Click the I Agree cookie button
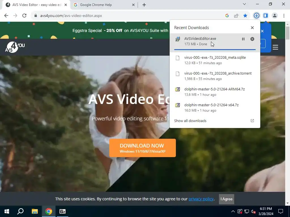 226,199
